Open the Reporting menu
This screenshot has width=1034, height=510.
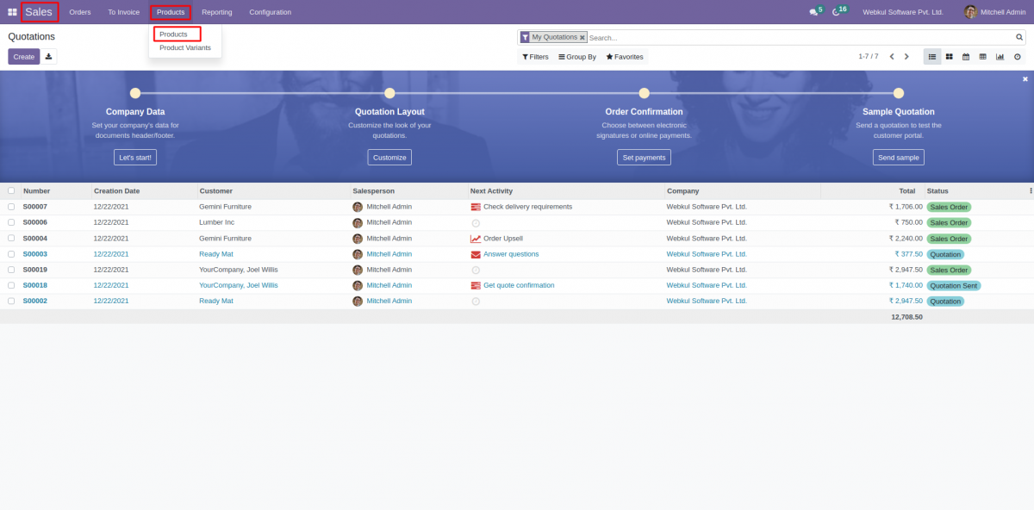point(216,11)
